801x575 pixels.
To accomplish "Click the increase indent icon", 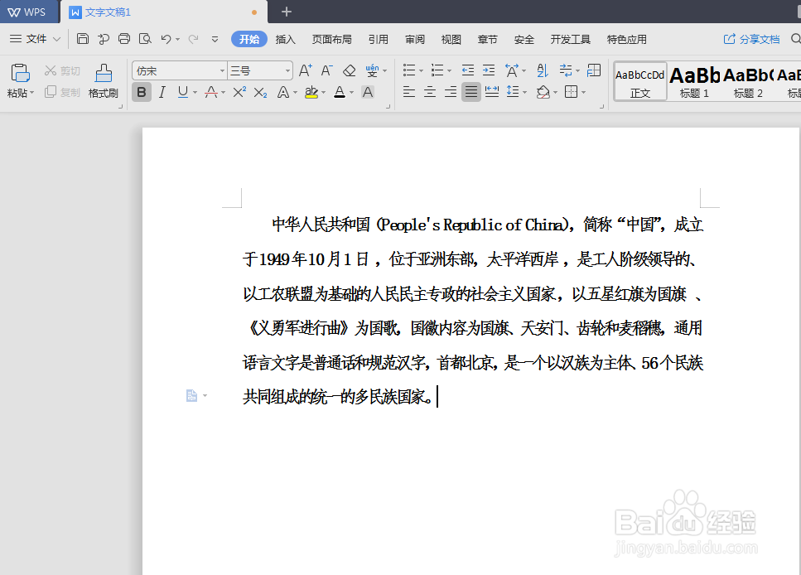I will tap(489, 70).
